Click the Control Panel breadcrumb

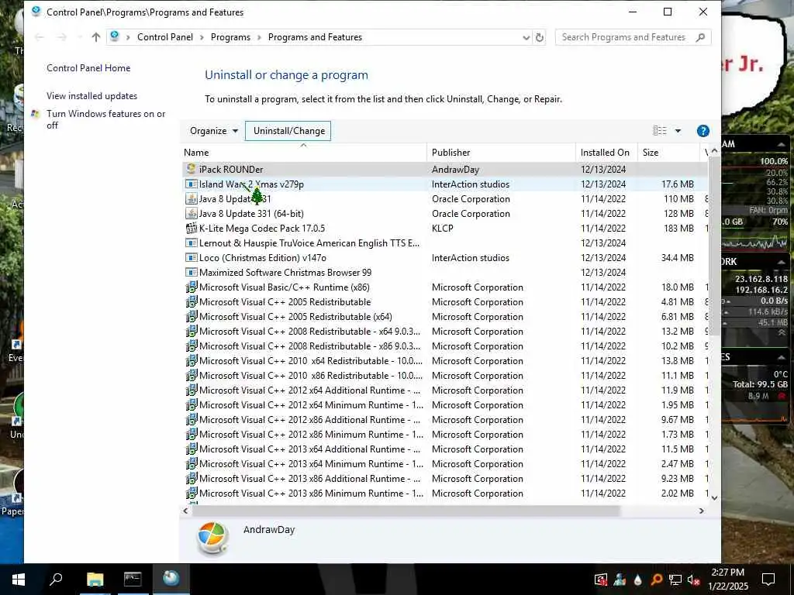click(165, 37)
